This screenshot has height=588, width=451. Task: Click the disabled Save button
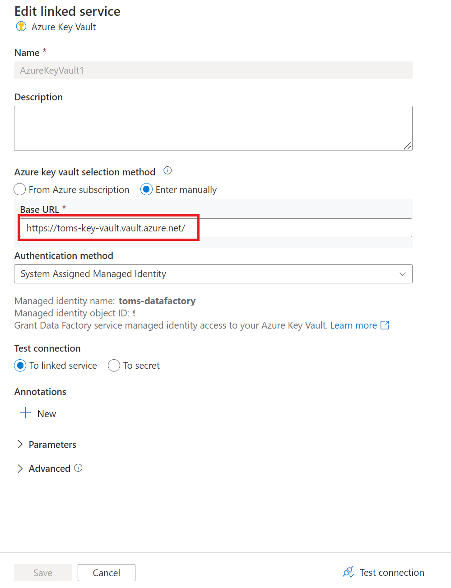point(42,572)
